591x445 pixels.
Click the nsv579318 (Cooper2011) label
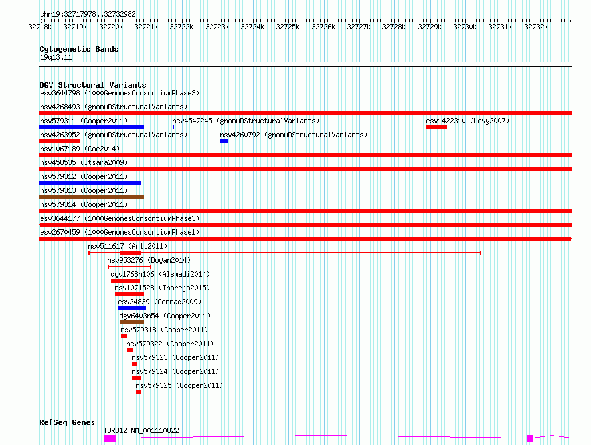(164, 330)
